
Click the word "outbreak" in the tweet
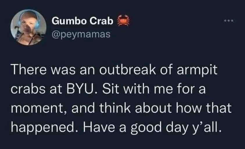(x=109, y=72)
